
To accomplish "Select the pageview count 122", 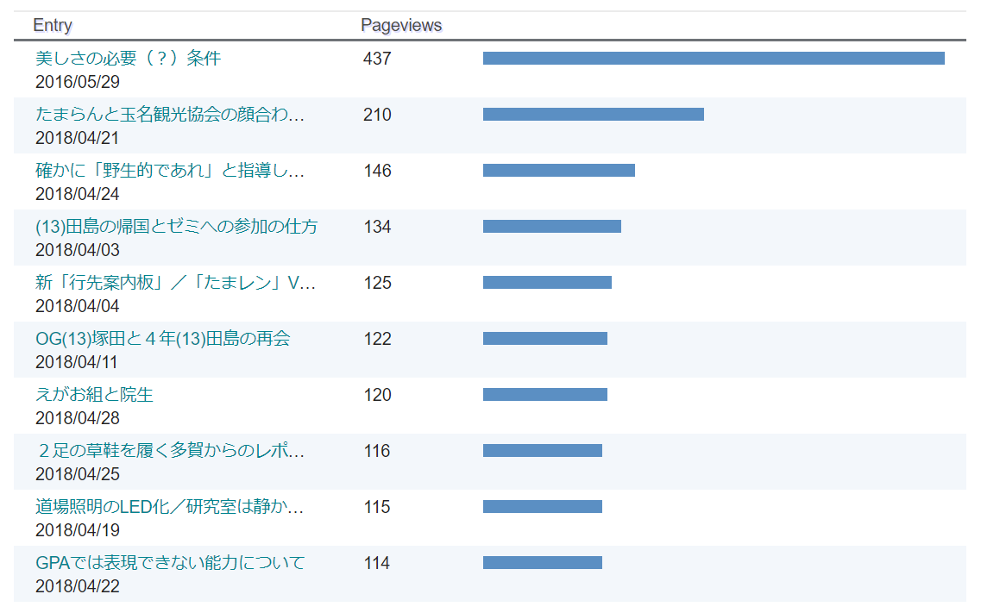I will [x=377, y=339].
